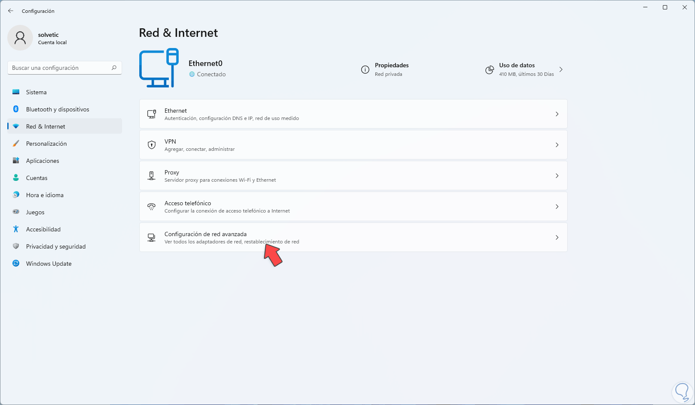Open VPN settings via its chevron
Image resolution: width=695 pixels, height=405 pixels.
[557, 145]
